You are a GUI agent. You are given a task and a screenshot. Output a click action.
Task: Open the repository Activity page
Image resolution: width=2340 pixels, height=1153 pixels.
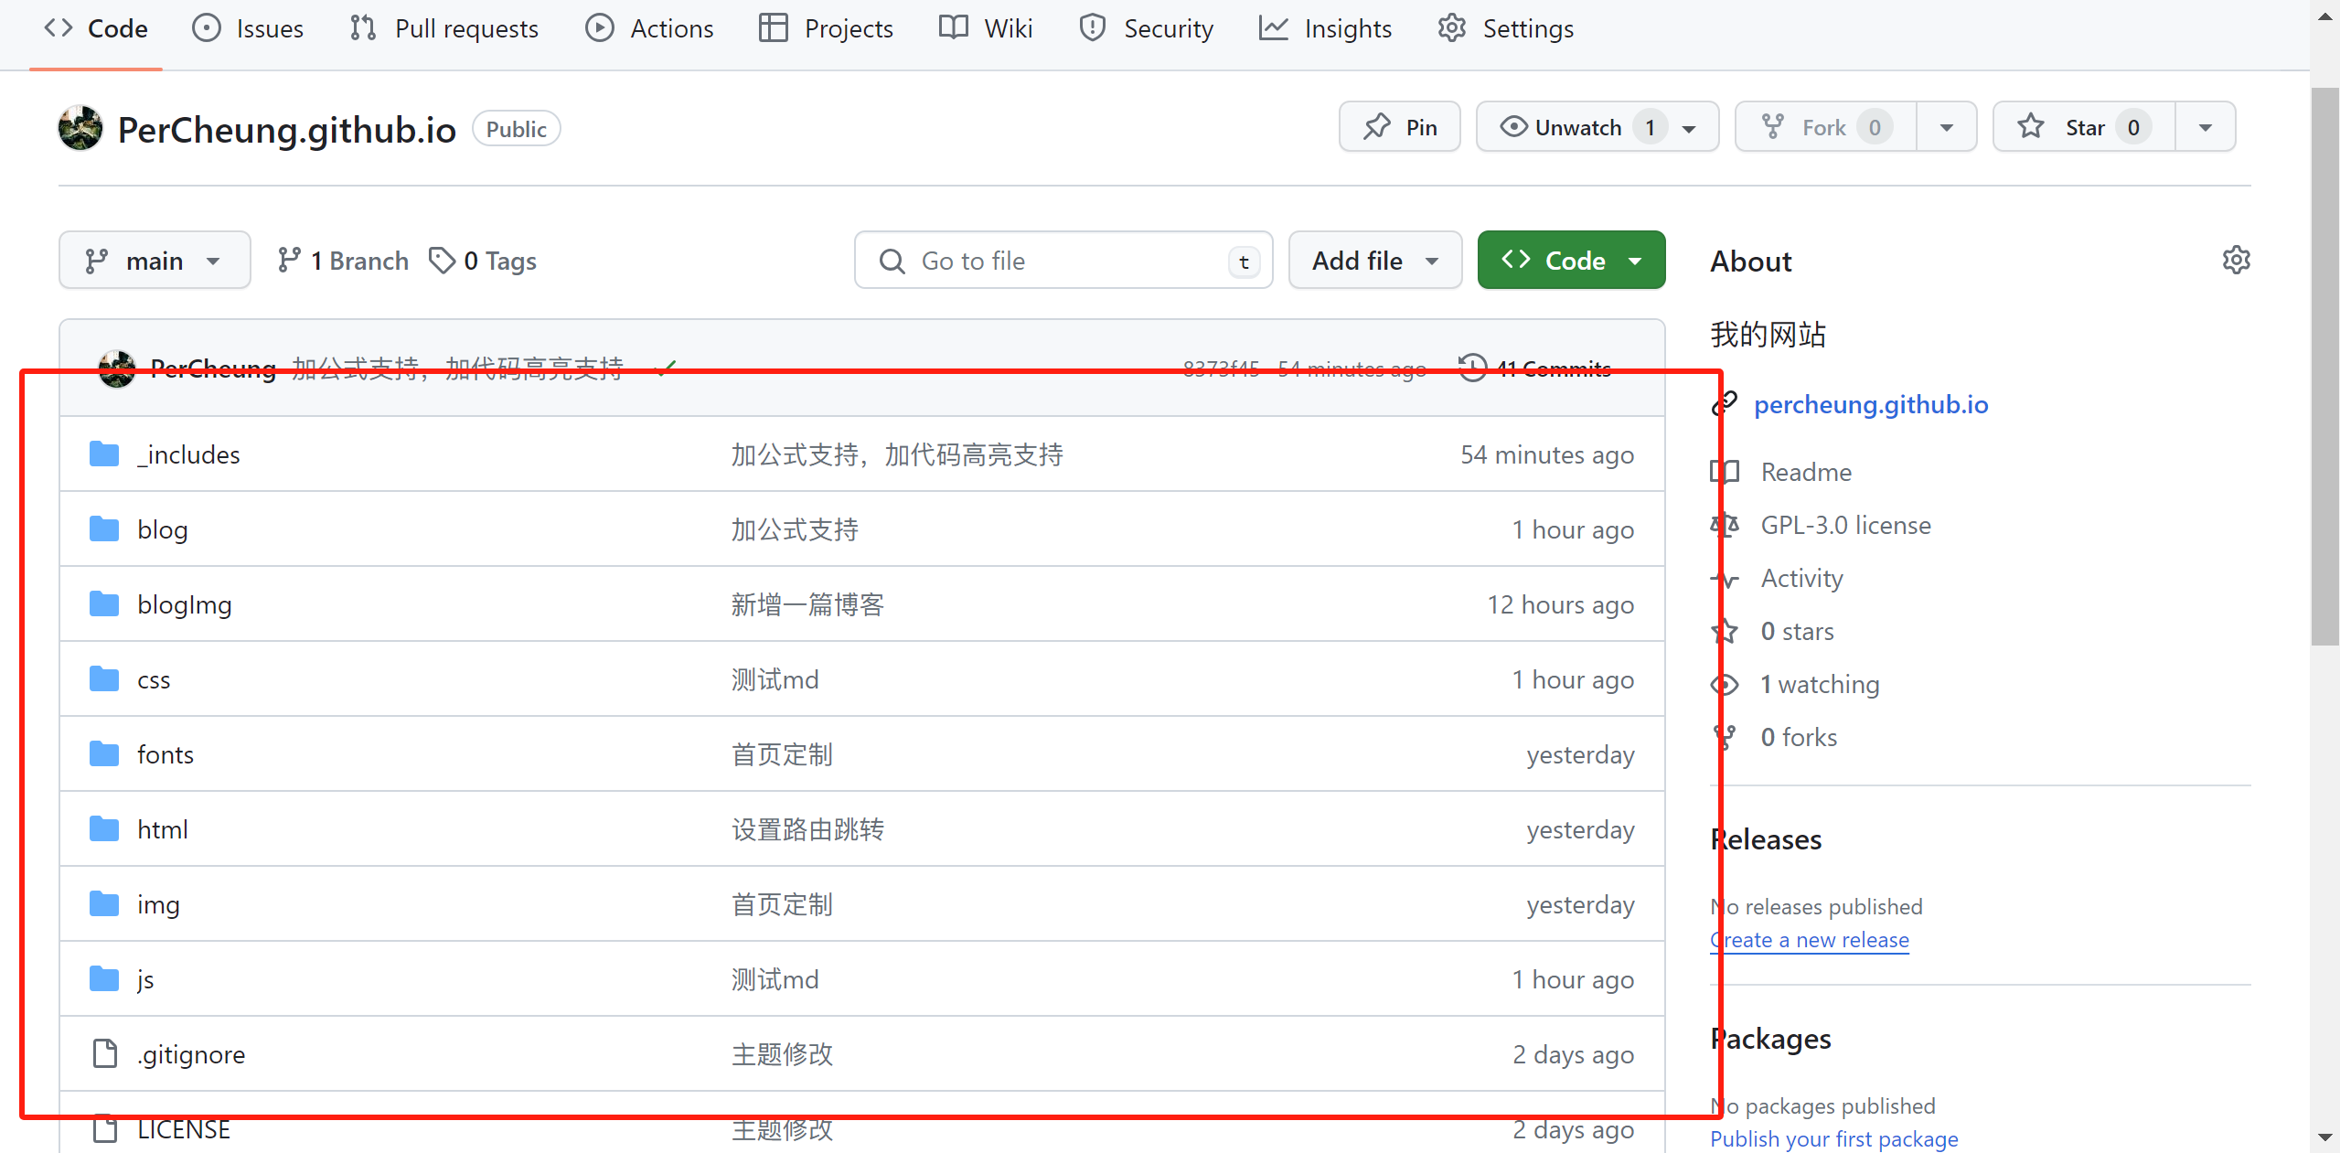pyautogui.click(x=1801, y=578)
